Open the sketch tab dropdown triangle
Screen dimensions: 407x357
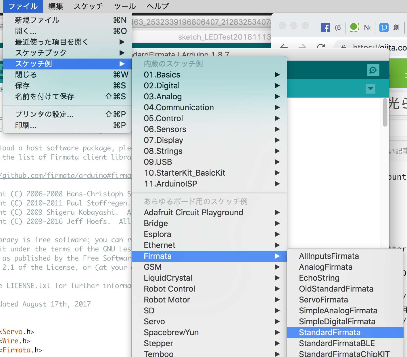pyautogui.click(x=370, y=89)
